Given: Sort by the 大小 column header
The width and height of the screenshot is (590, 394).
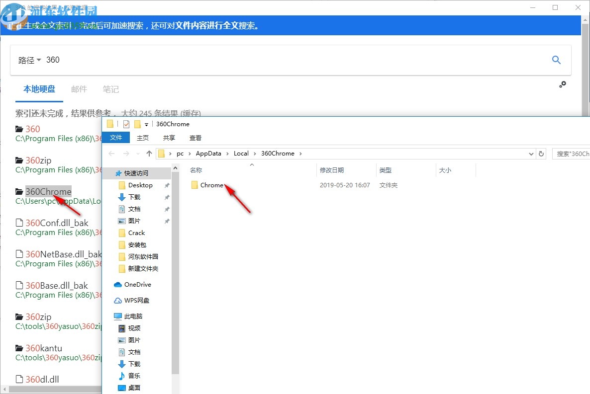Looking at the screenshot, I should coord(445,170).
